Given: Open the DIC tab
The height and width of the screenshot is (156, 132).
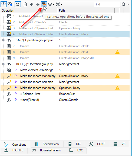Looking at the screenshot, I should [74, 144].
